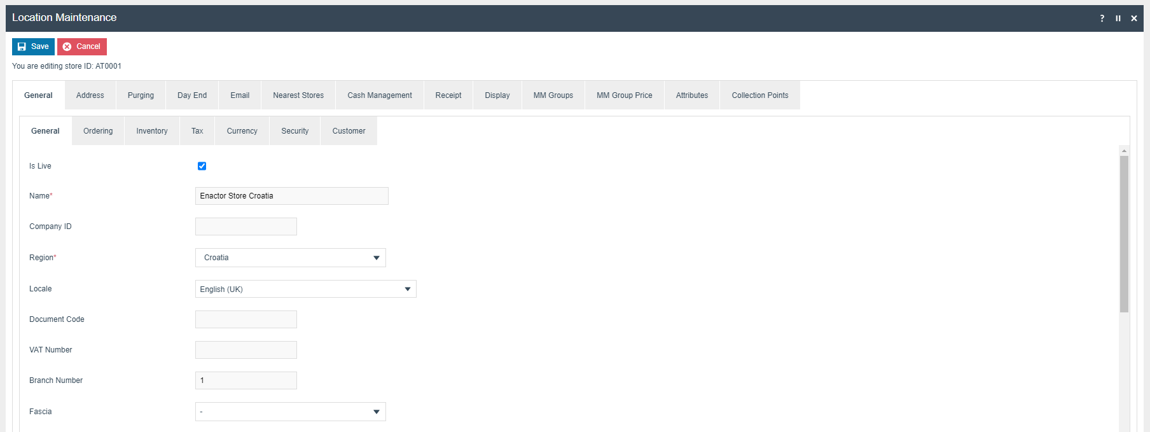Open the Cash Management tab
The height and width of the screenshot is (432, 1150).
[x=379, y=95]
